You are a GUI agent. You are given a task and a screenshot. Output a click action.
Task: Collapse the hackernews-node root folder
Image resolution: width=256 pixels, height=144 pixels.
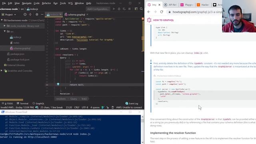click(x=2, y=20)
